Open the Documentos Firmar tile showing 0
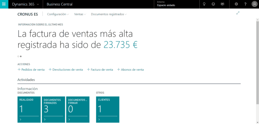This screenshot has width=259, height=124. point(78,110)
